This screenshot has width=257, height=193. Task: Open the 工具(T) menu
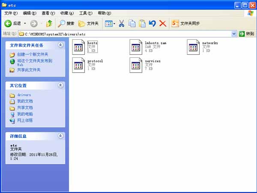(x=86, y=13)
